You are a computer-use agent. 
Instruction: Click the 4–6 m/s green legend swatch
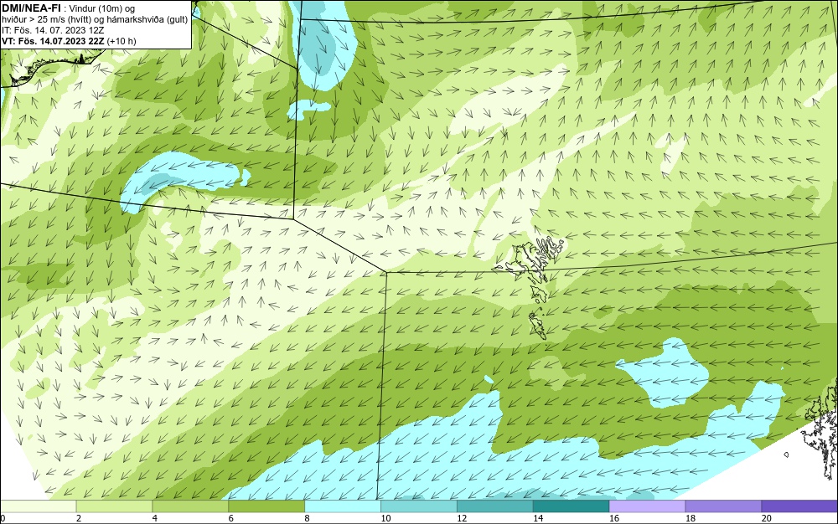pos(190,506)
